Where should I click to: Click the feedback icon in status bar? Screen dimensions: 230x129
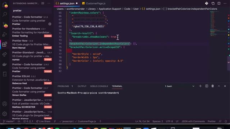tap(220, 121)
